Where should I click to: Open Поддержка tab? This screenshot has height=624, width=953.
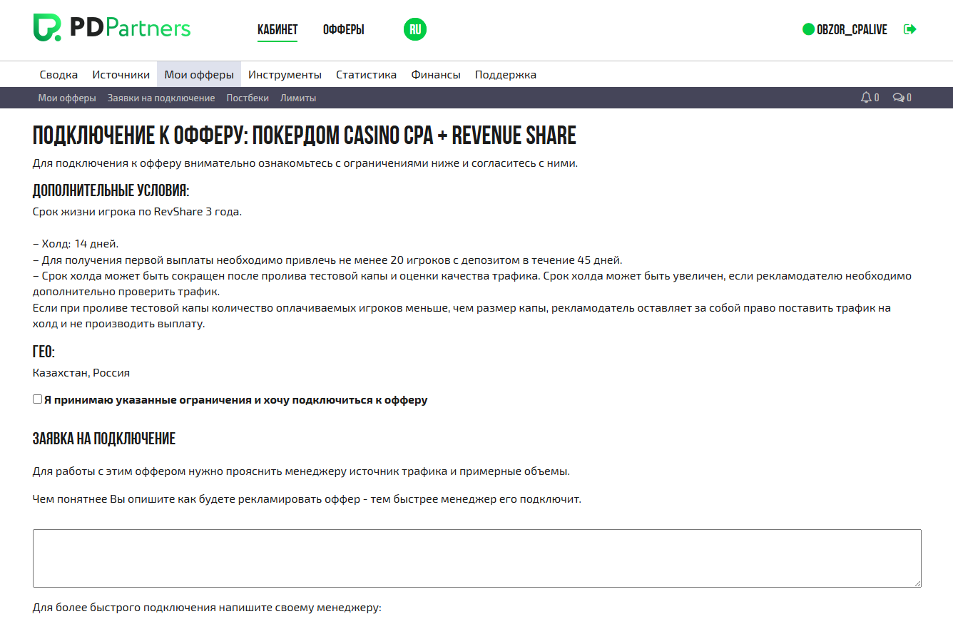pos(506,74)
